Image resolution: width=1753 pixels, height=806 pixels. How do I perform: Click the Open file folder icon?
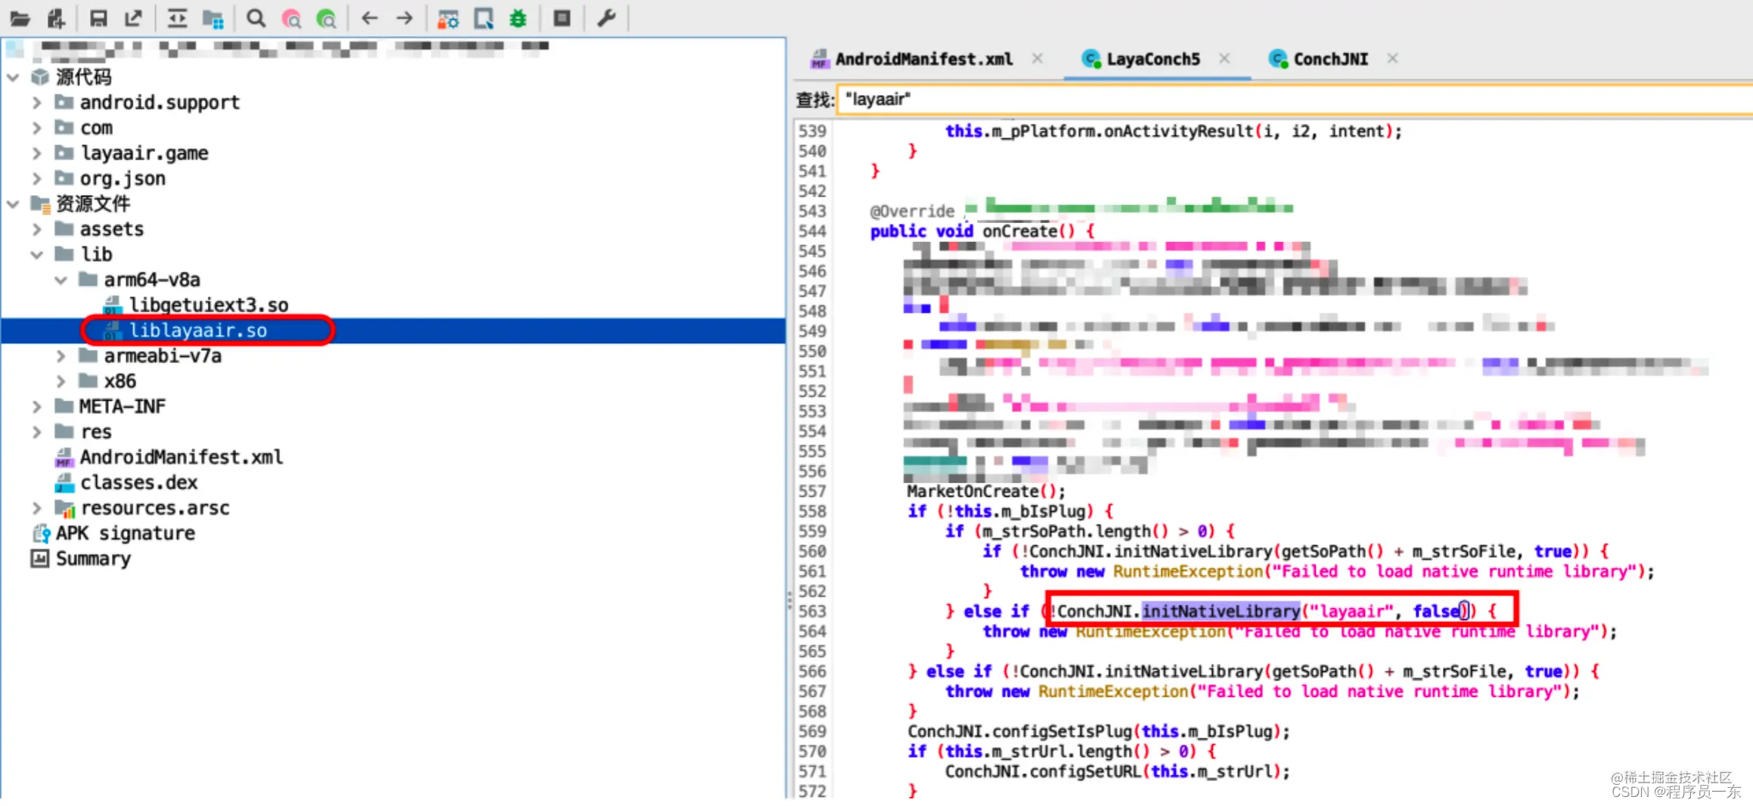coord(20,18)
